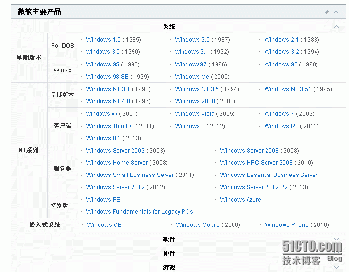349x272 pixels.
Task: Click the 客户端 category label
Action: tap(62, 126)
